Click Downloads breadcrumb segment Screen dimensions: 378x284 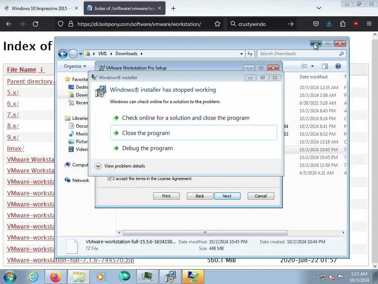click(126, 54)
